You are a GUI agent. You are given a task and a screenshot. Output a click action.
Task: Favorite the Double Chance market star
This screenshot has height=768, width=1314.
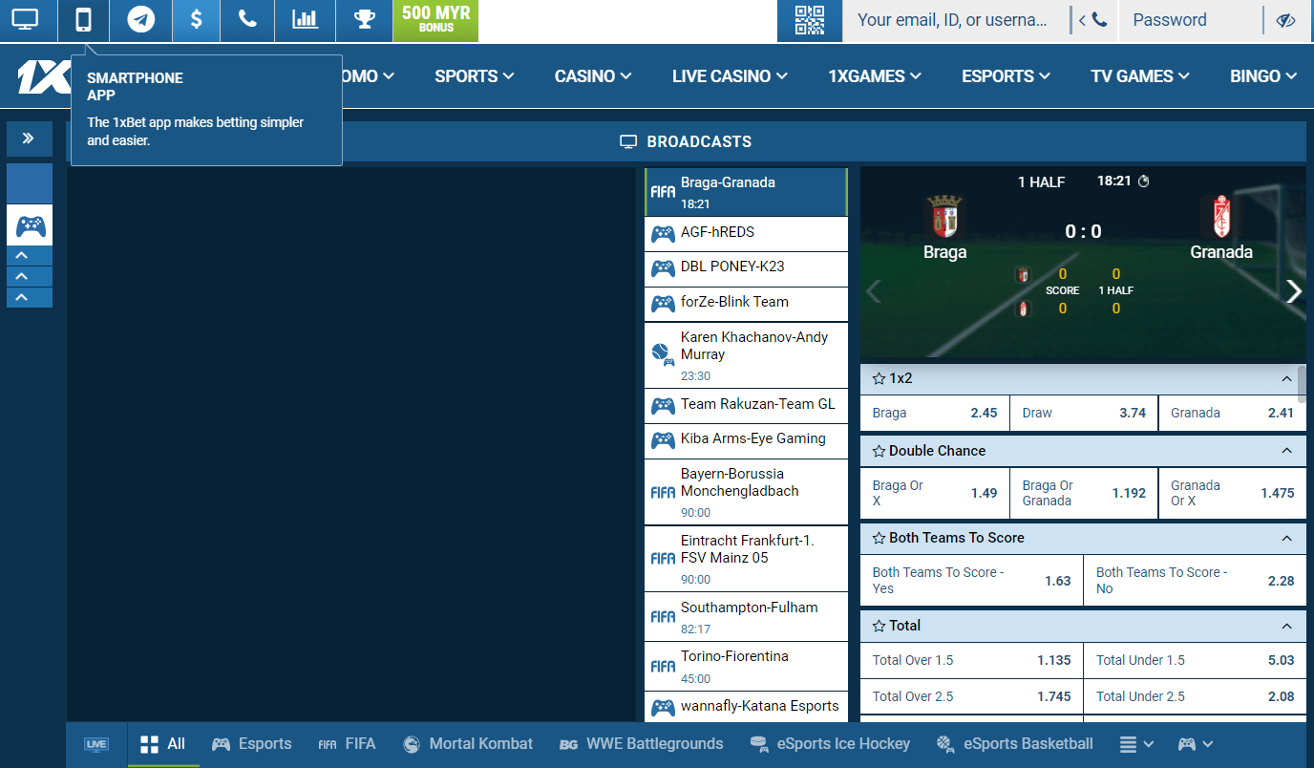tap(879, 451)
